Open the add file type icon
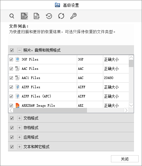 coord(37,16)
